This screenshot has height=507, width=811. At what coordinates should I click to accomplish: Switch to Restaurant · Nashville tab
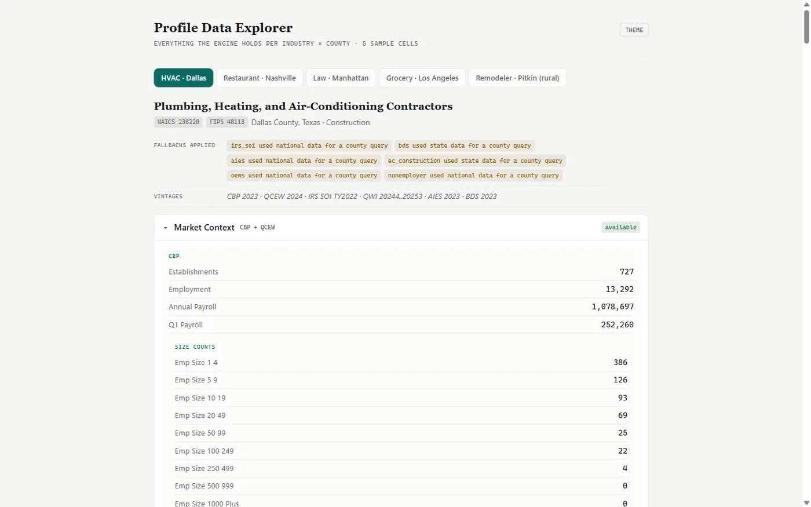tap(260, 78)
